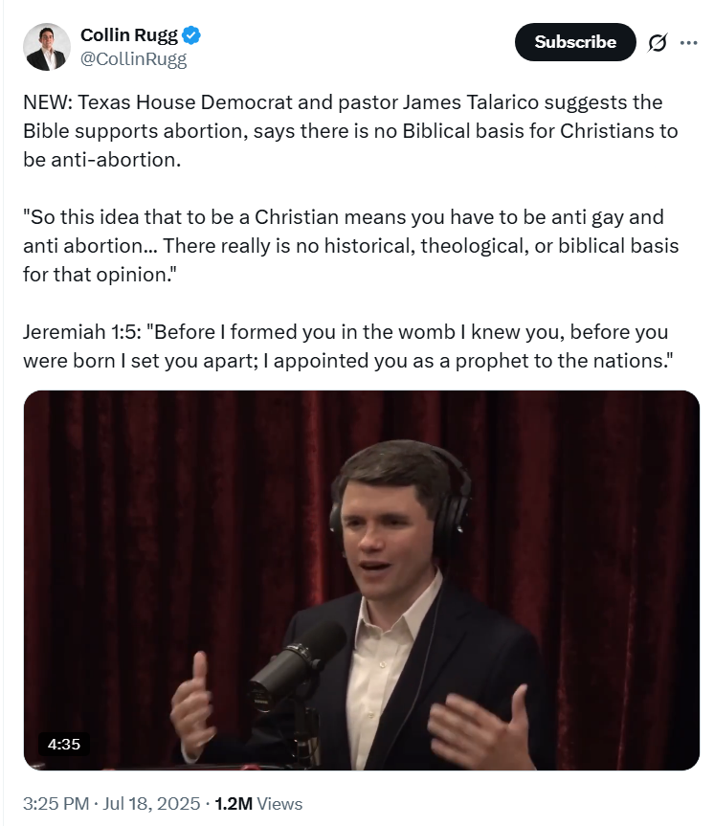Play the embedded podcast video
Screen dimensions: 714x826
click(x=362, y=581)
